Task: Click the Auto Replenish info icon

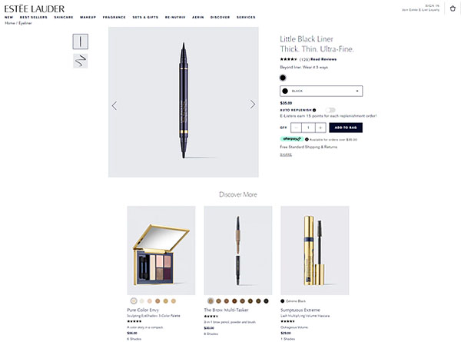Action: (x=314, y=110)
